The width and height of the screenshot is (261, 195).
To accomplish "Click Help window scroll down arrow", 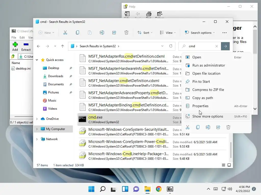I will [x=255, y=109].
